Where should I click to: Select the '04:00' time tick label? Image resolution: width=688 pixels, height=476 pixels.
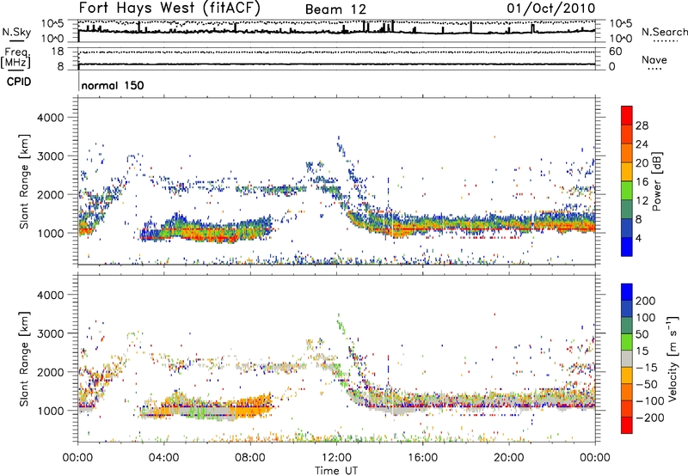click(163, 458)
